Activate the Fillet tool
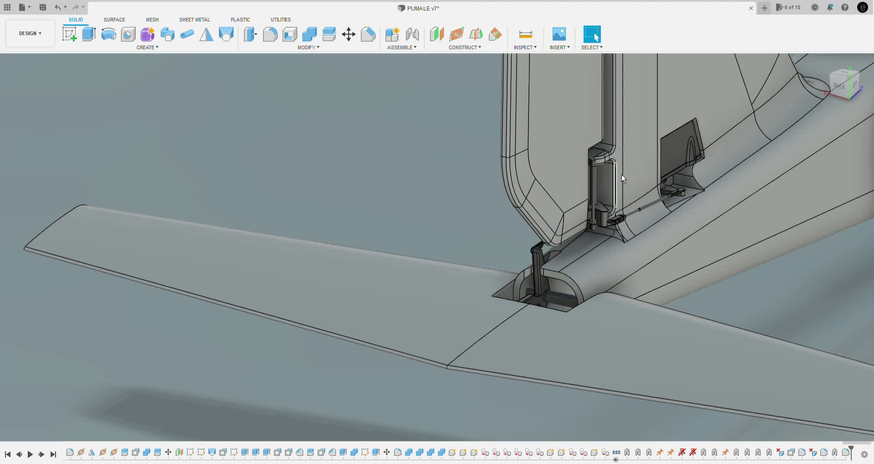The width and height of the screenshot is (874, 464). pos(270,34)
